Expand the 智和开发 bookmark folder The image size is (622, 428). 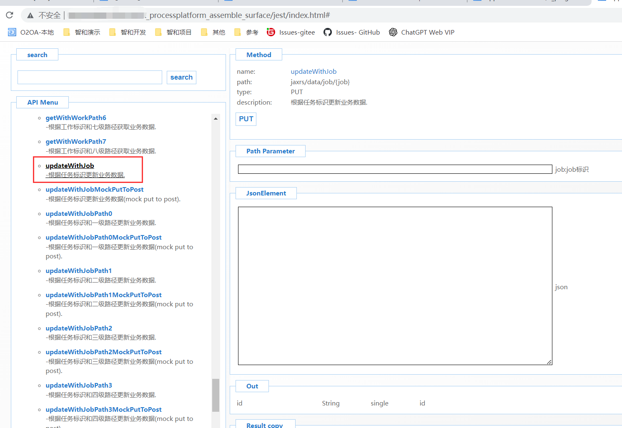pyautogui.click(x=128, y=33)
